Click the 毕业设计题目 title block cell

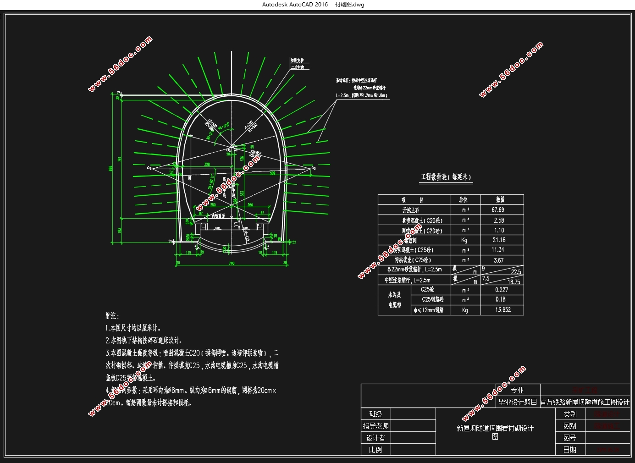click(518, 402)
